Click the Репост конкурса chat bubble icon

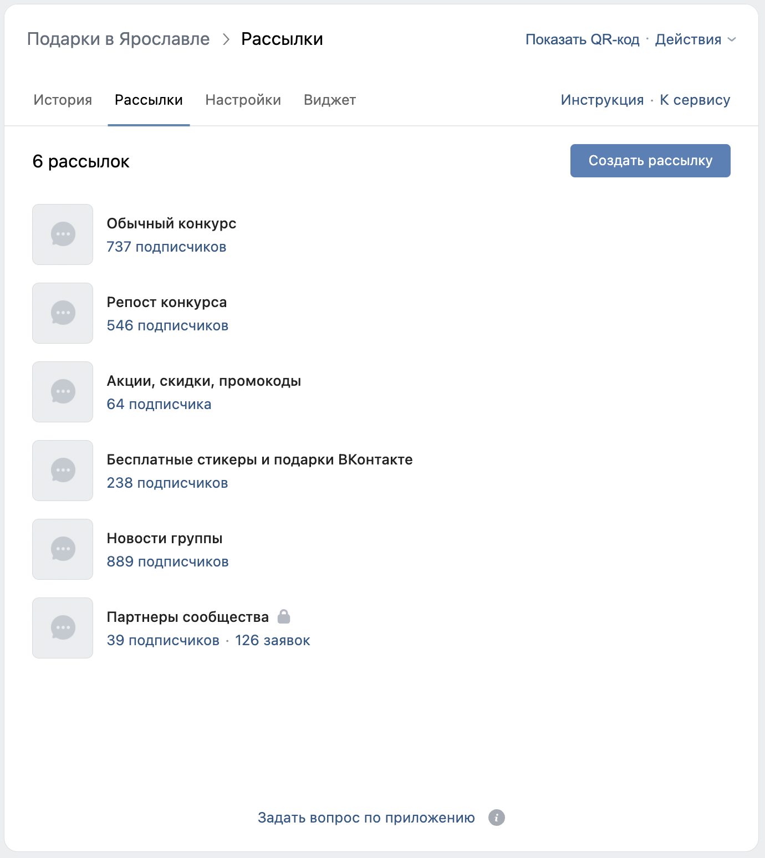click(x=63, y=313)
